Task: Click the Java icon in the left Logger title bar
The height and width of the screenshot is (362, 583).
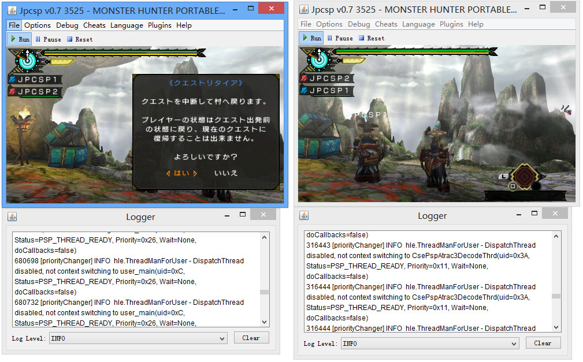Action: point(12,217)
